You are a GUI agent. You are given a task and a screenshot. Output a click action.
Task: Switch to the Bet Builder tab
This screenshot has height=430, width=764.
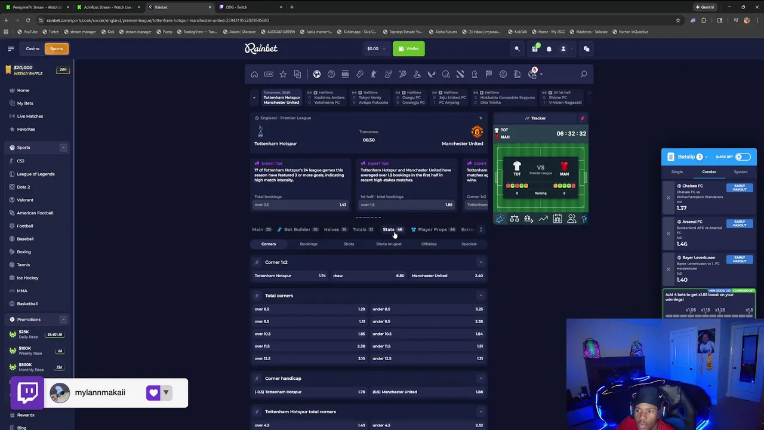[298, 229]
